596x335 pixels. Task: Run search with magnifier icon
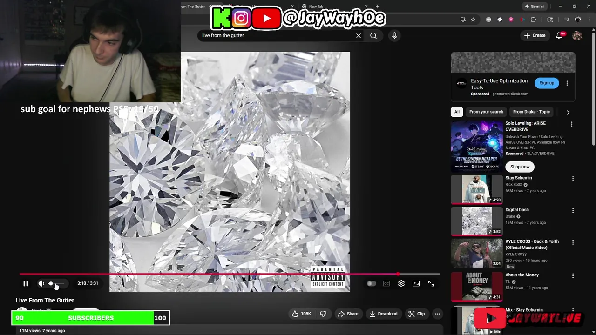pos(373,35)
